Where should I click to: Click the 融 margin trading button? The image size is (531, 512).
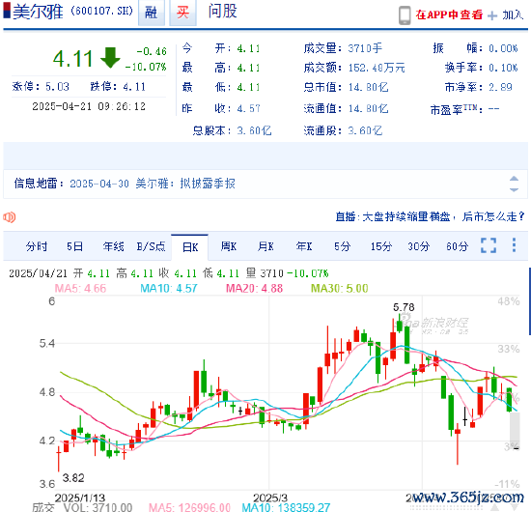click(152, 13)
